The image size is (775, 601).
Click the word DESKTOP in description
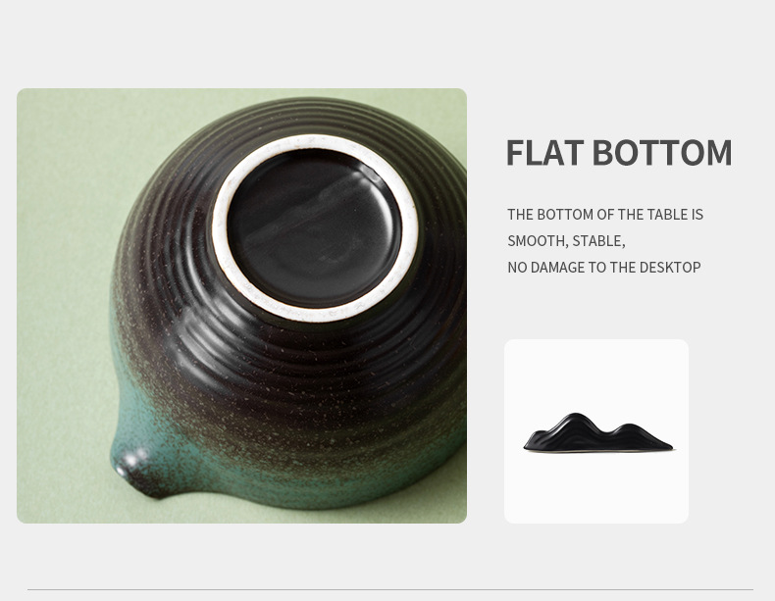(670, 268)
